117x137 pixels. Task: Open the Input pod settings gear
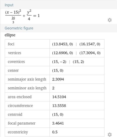110,20
